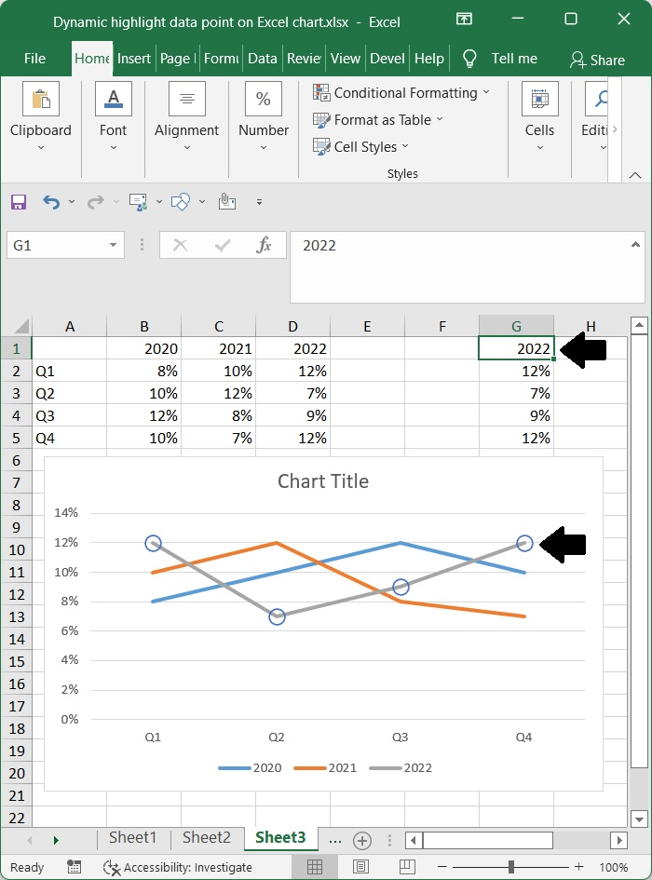This screenshot has width=652, height=880.
Task: Select column G header
Action: coord(516,326)
